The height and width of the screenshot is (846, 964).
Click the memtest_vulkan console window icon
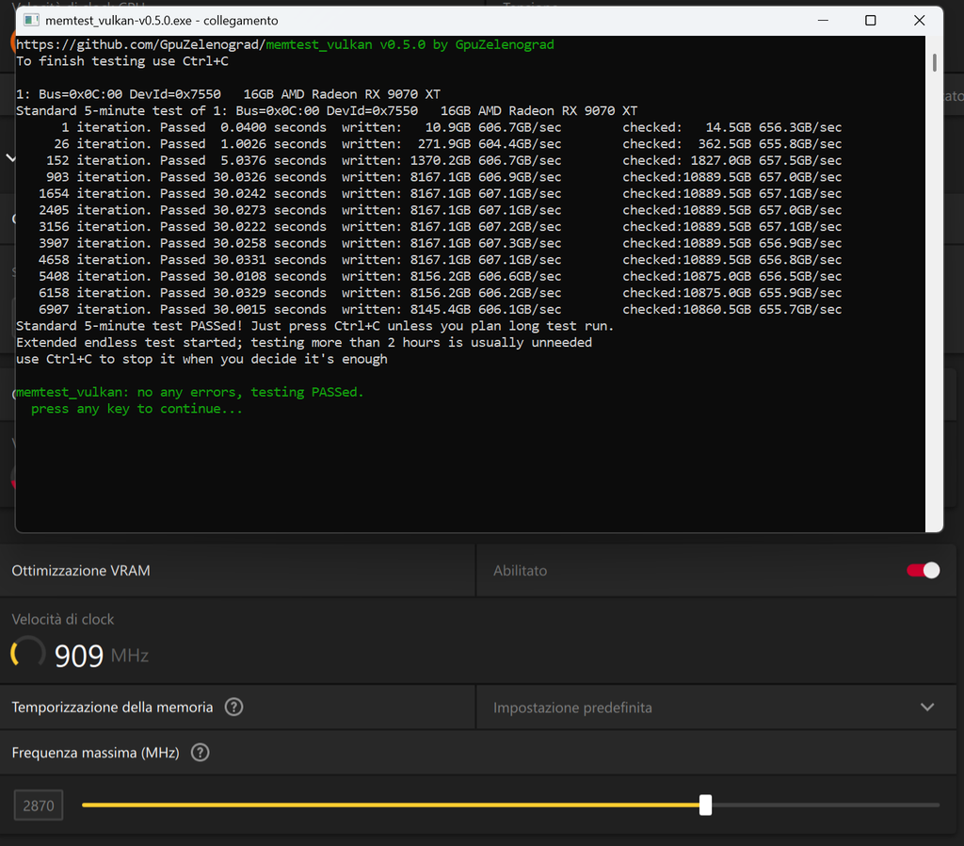31,21
